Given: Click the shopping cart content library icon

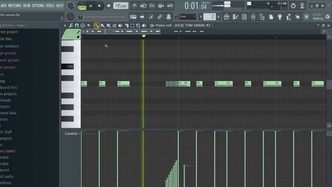Looking at the screenshot, I should 307,17.
